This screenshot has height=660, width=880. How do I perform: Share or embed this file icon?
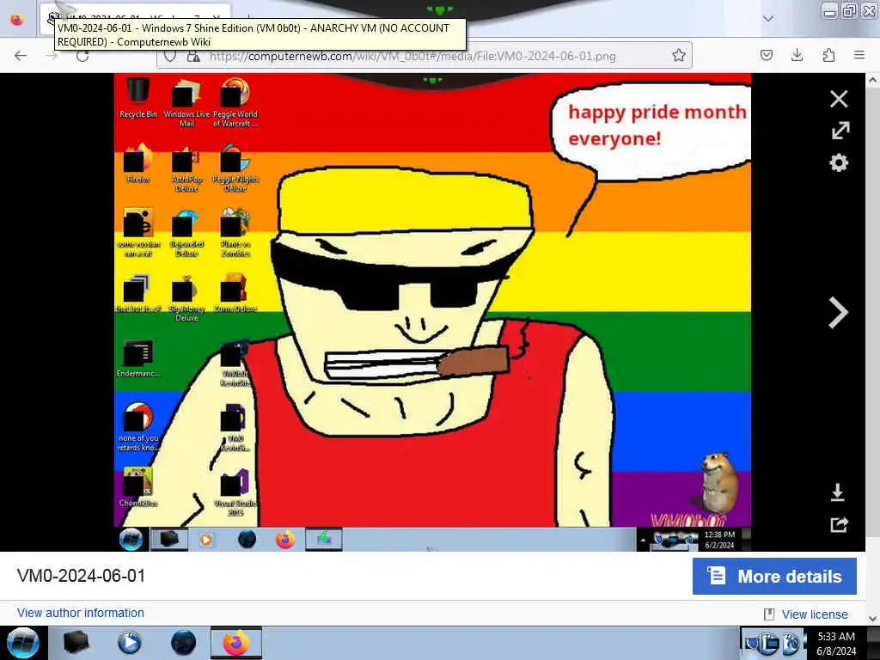(x=839, y=524)
